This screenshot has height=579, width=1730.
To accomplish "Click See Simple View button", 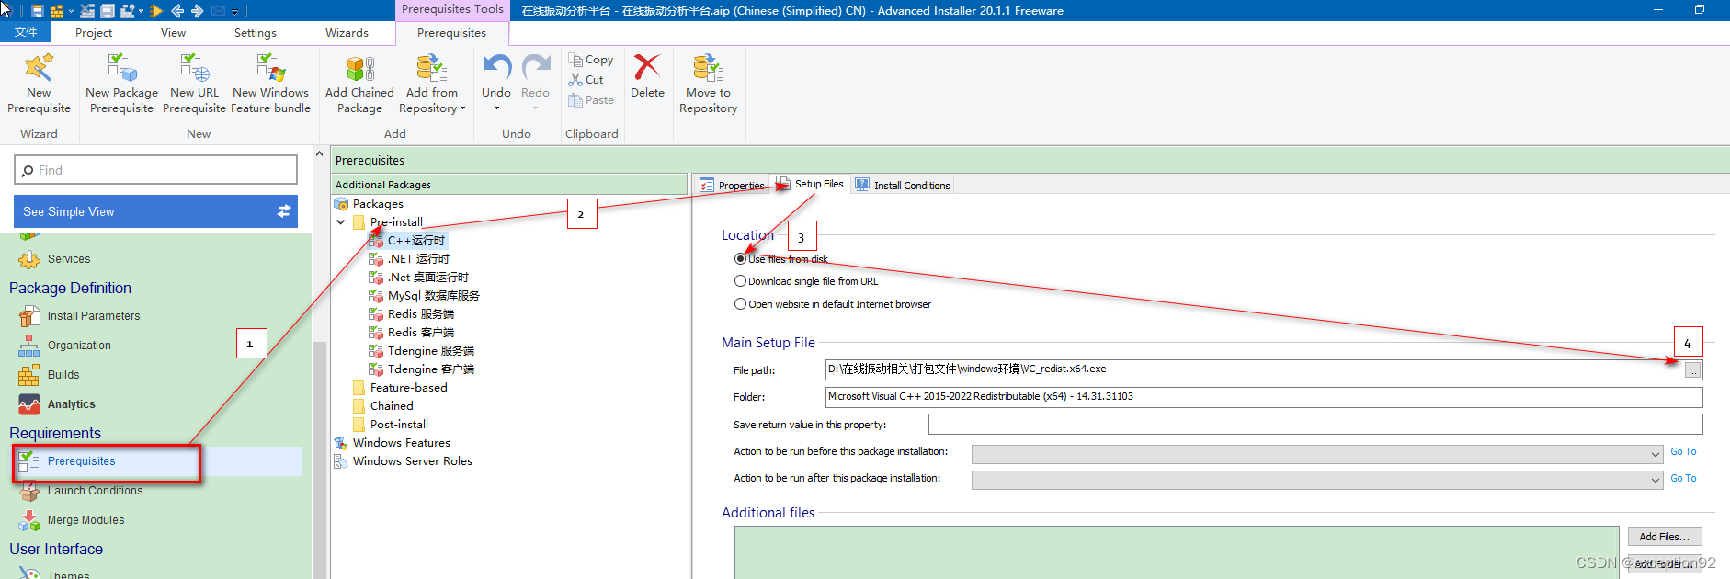I will 155,211.
